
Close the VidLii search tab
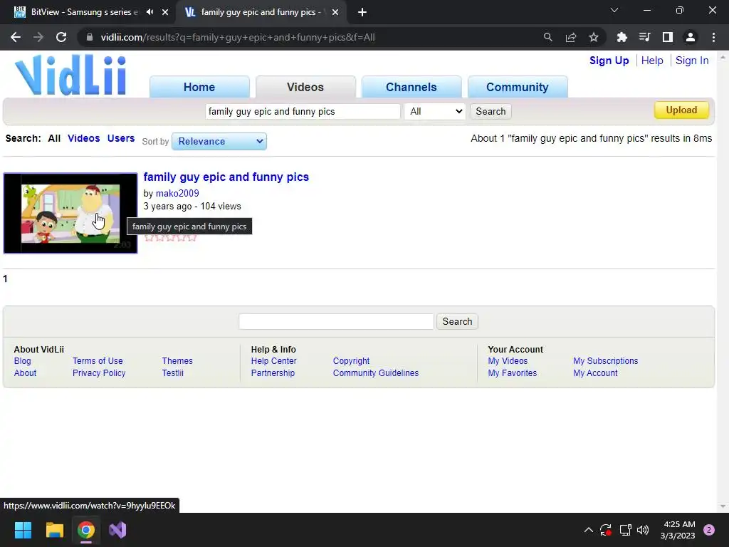pyautogui.click(x=335, y=12)
